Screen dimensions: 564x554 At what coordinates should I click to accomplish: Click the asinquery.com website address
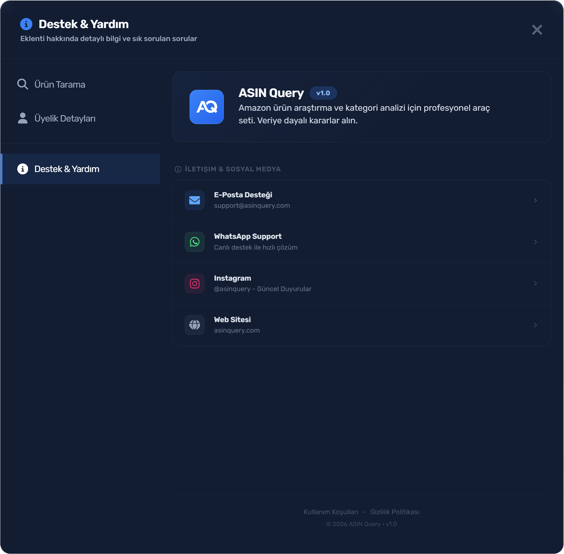(x=237, y=330)
